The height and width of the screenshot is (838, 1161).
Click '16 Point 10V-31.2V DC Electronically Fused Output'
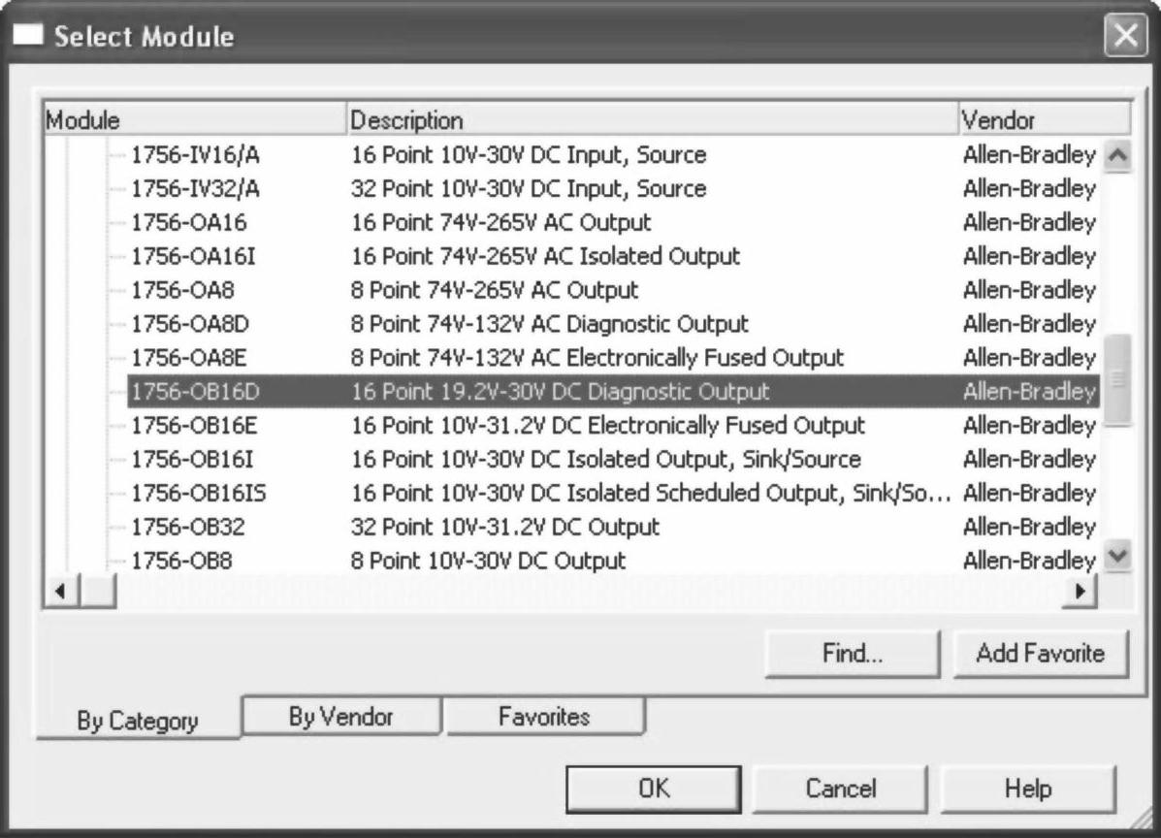click(x=608, y=426)
